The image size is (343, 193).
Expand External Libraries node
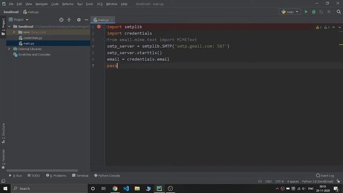(9, 49)
